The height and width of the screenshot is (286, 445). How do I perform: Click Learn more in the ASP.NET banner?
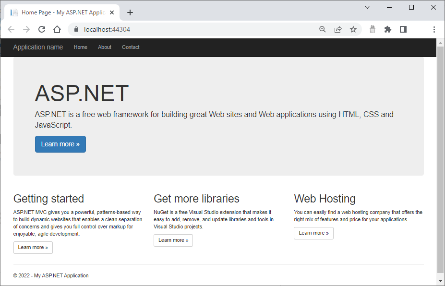pyautogui.click(x=60, y=144)
